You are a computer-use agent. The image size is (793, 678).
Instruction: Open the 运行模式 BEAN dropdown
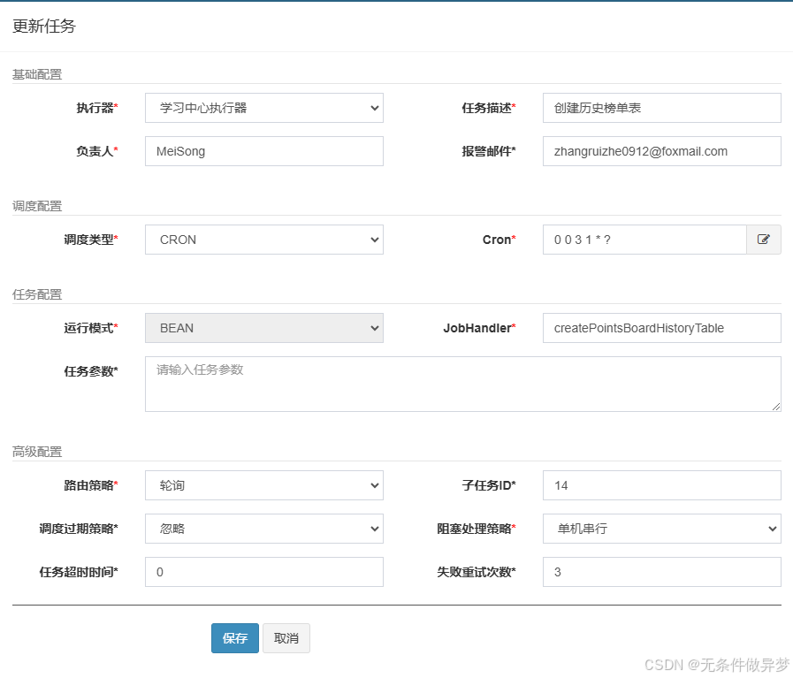click(x=264, y=328)
